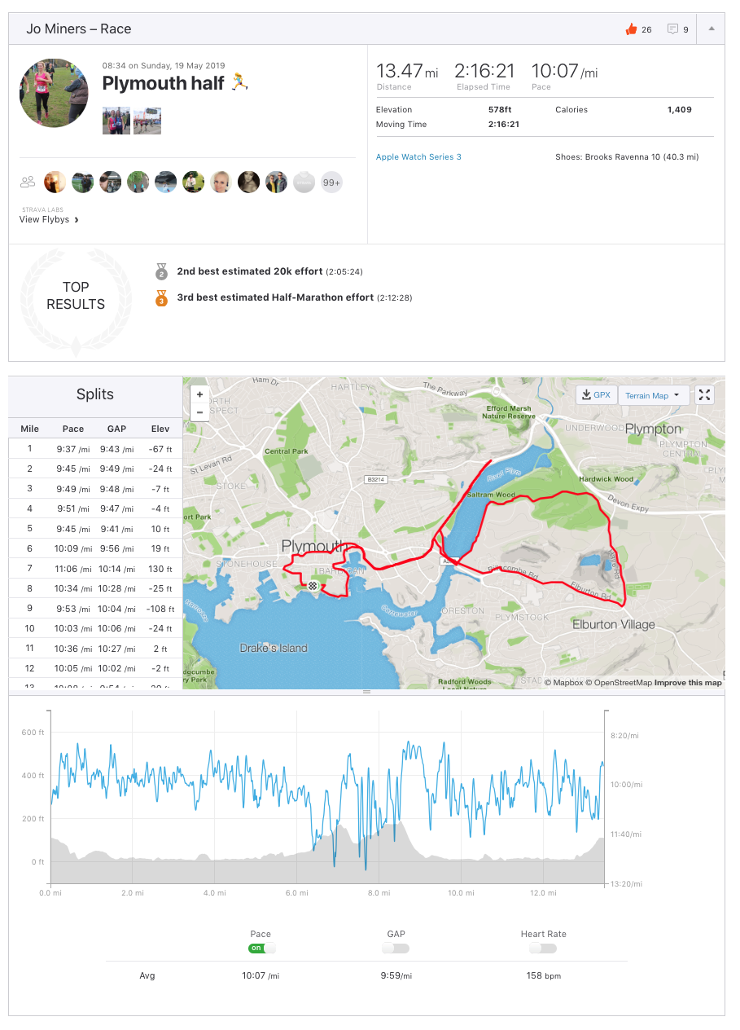
Task: Download the GPX file
Action: coord(596,395)
